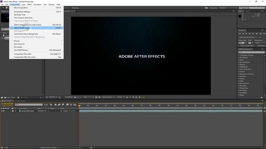Open the viewer magnification dropdown
The image size is (266, 149).
pos(53,97)
